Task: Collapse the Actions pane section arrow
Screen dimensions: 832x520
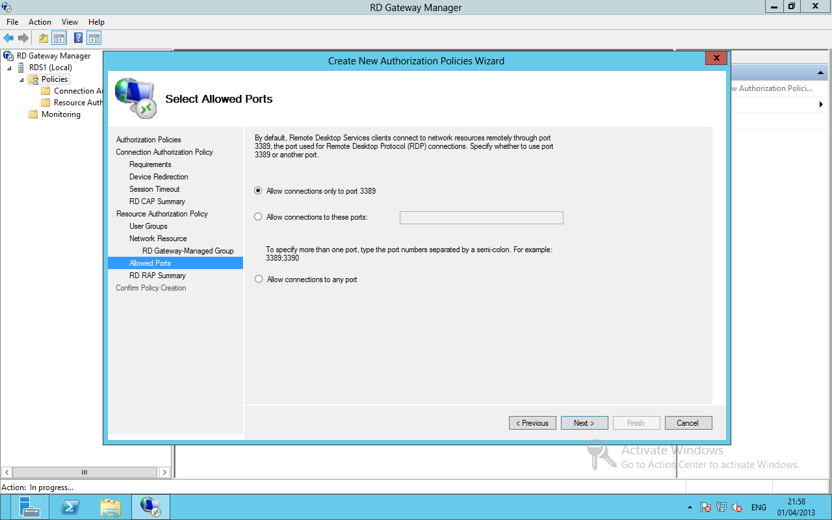Action: pos(820,73)
